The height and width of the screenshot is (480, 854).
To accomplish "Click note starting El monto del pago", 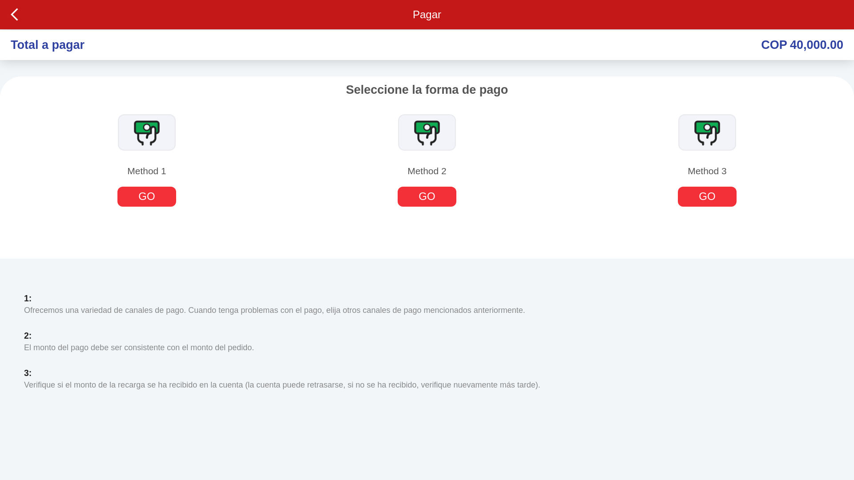I will pos(139,348).
